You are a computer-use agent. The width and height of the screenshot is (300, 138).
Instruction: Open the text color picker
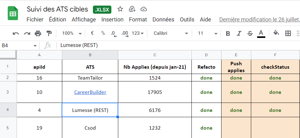click(x=261, y=34)
